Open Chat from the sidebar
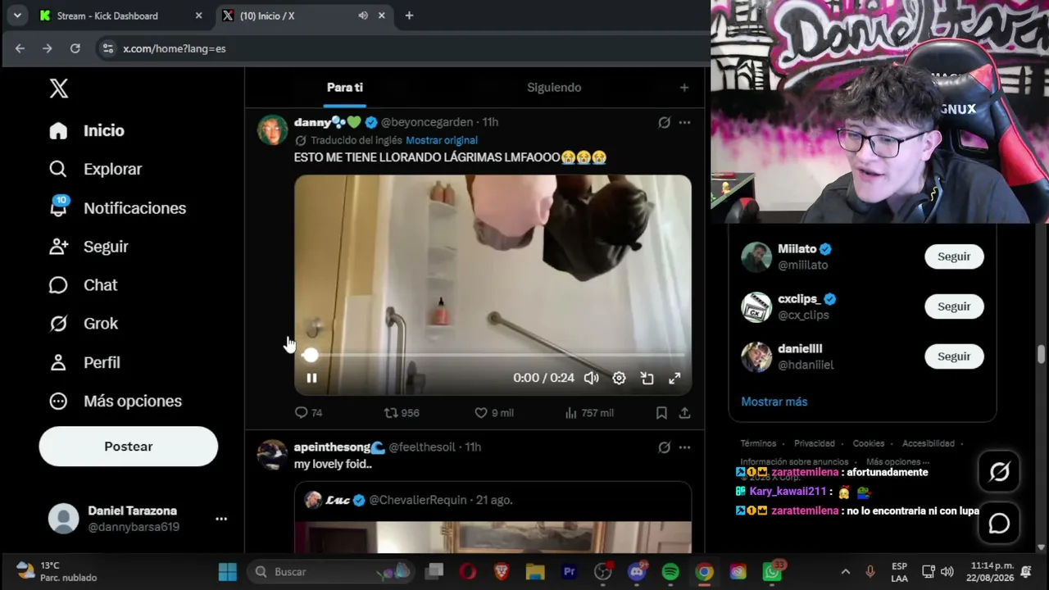 83,285
